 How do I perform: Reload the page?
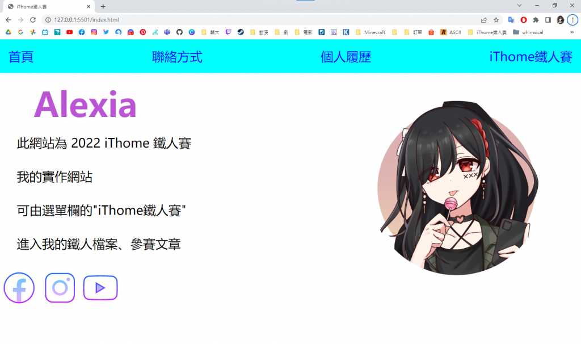point(33,20)
